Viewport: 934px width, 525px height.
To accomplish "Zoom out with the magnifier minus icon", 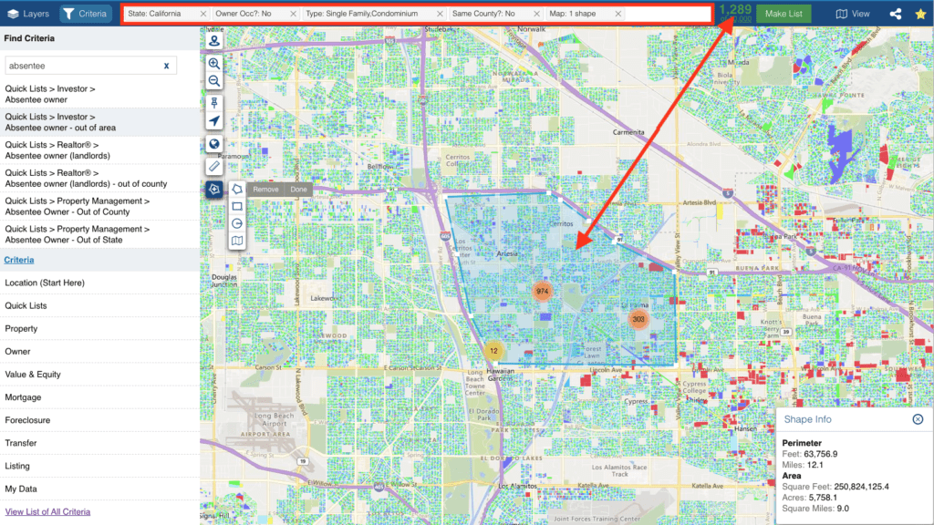I will point(214,81).
